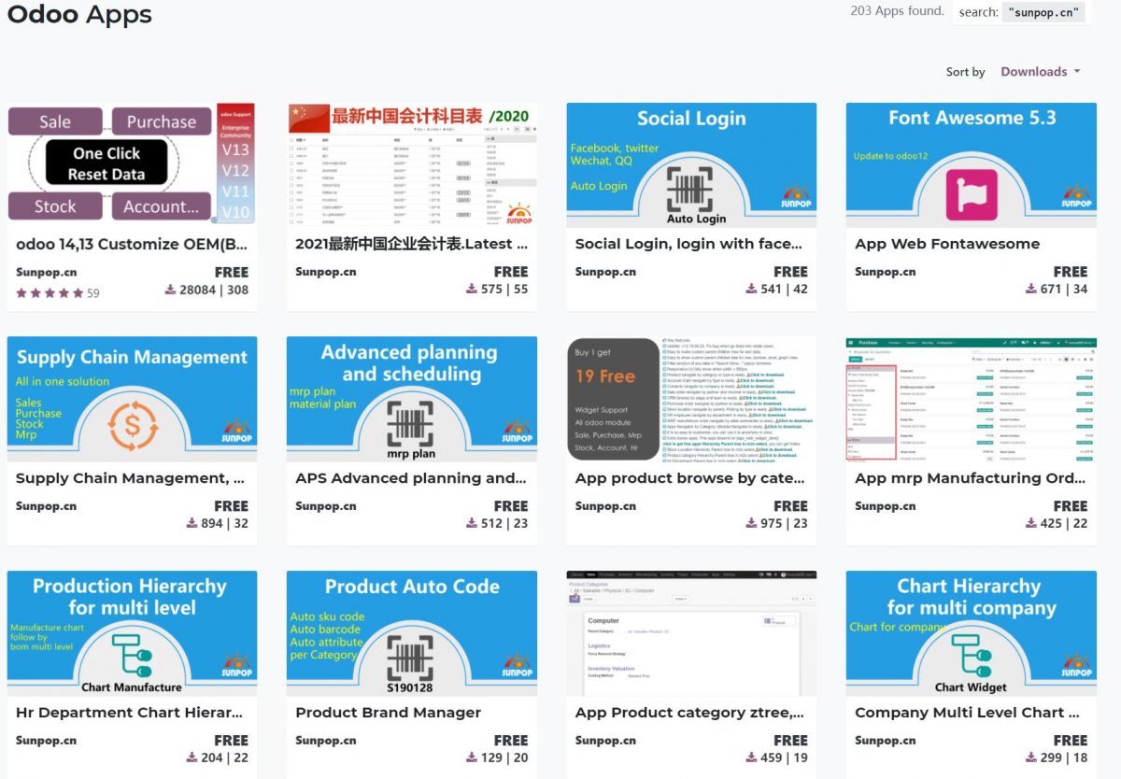Open "APS Advanced planning and..." app title
Screen dimensions: 1121x779
click(x=411, y=478)
